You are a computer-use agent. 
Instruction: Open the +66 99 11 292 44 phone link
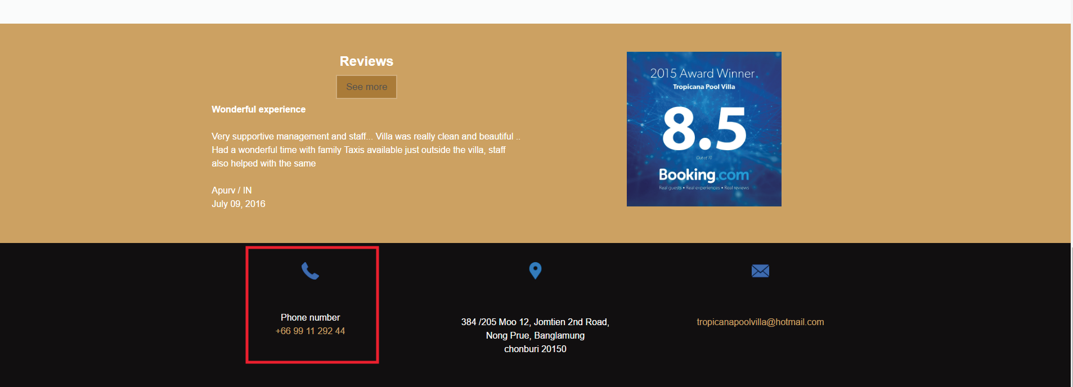[310, 331]
